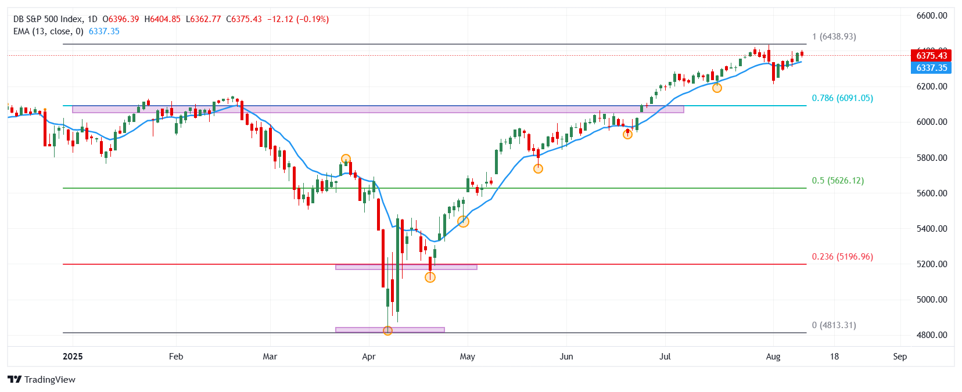Click the Apr label on time axis
The image size is (962, 392).
point(369,357)
